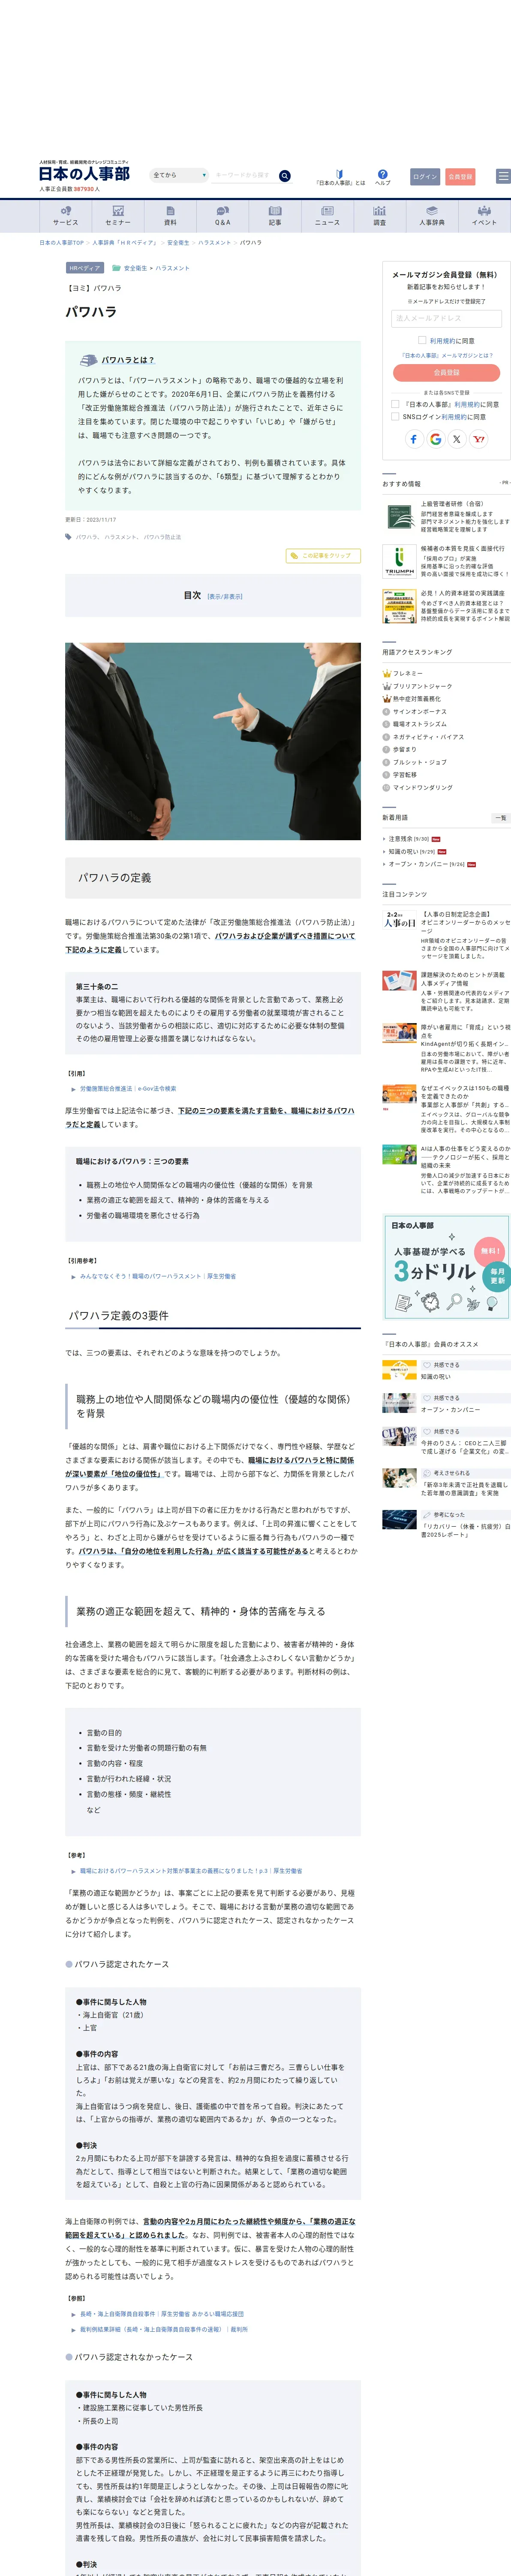This screenshot has height=2576, width=511.
Task: Open the 労働施策総合推進法 e-Gov法令検索 link
Action: [x=128, y=1089]
